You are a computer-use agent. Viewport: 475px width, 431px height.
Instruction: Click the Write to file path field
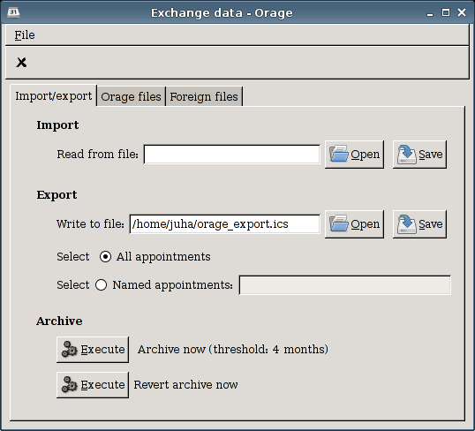click(x=224, y=224)
